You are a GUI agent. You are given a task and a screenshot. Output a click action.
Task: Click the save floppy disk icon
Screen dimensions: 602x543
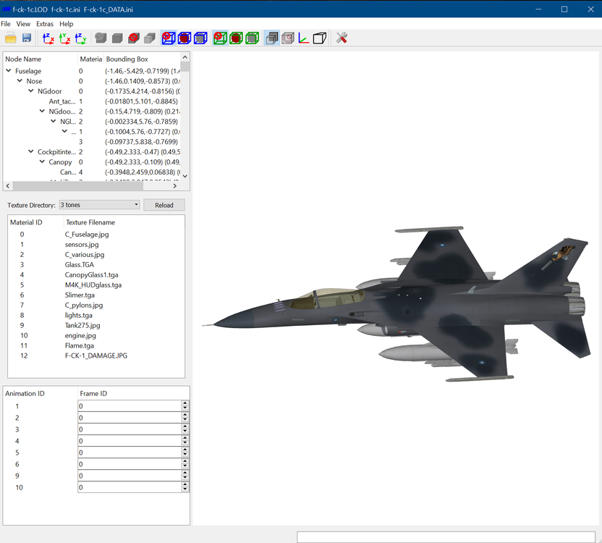coord(27,38)
